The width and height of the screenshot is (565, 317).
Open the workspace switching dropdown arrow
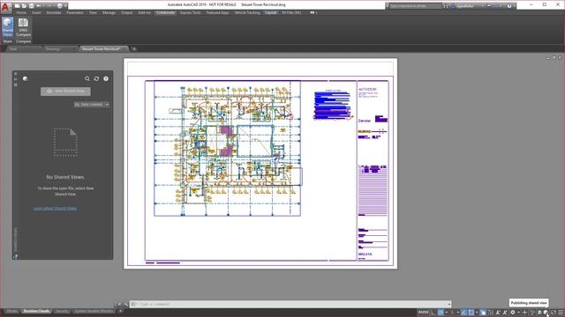tap(518, 313)
